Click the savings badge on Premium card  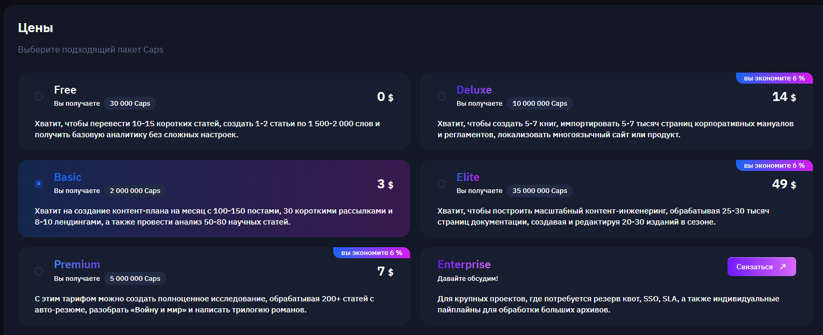coord(371,253)
